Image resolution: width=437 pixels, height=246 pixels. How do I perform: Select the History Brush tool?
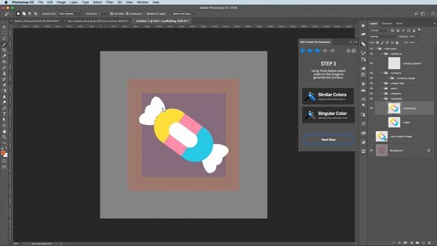click(4, 79)
